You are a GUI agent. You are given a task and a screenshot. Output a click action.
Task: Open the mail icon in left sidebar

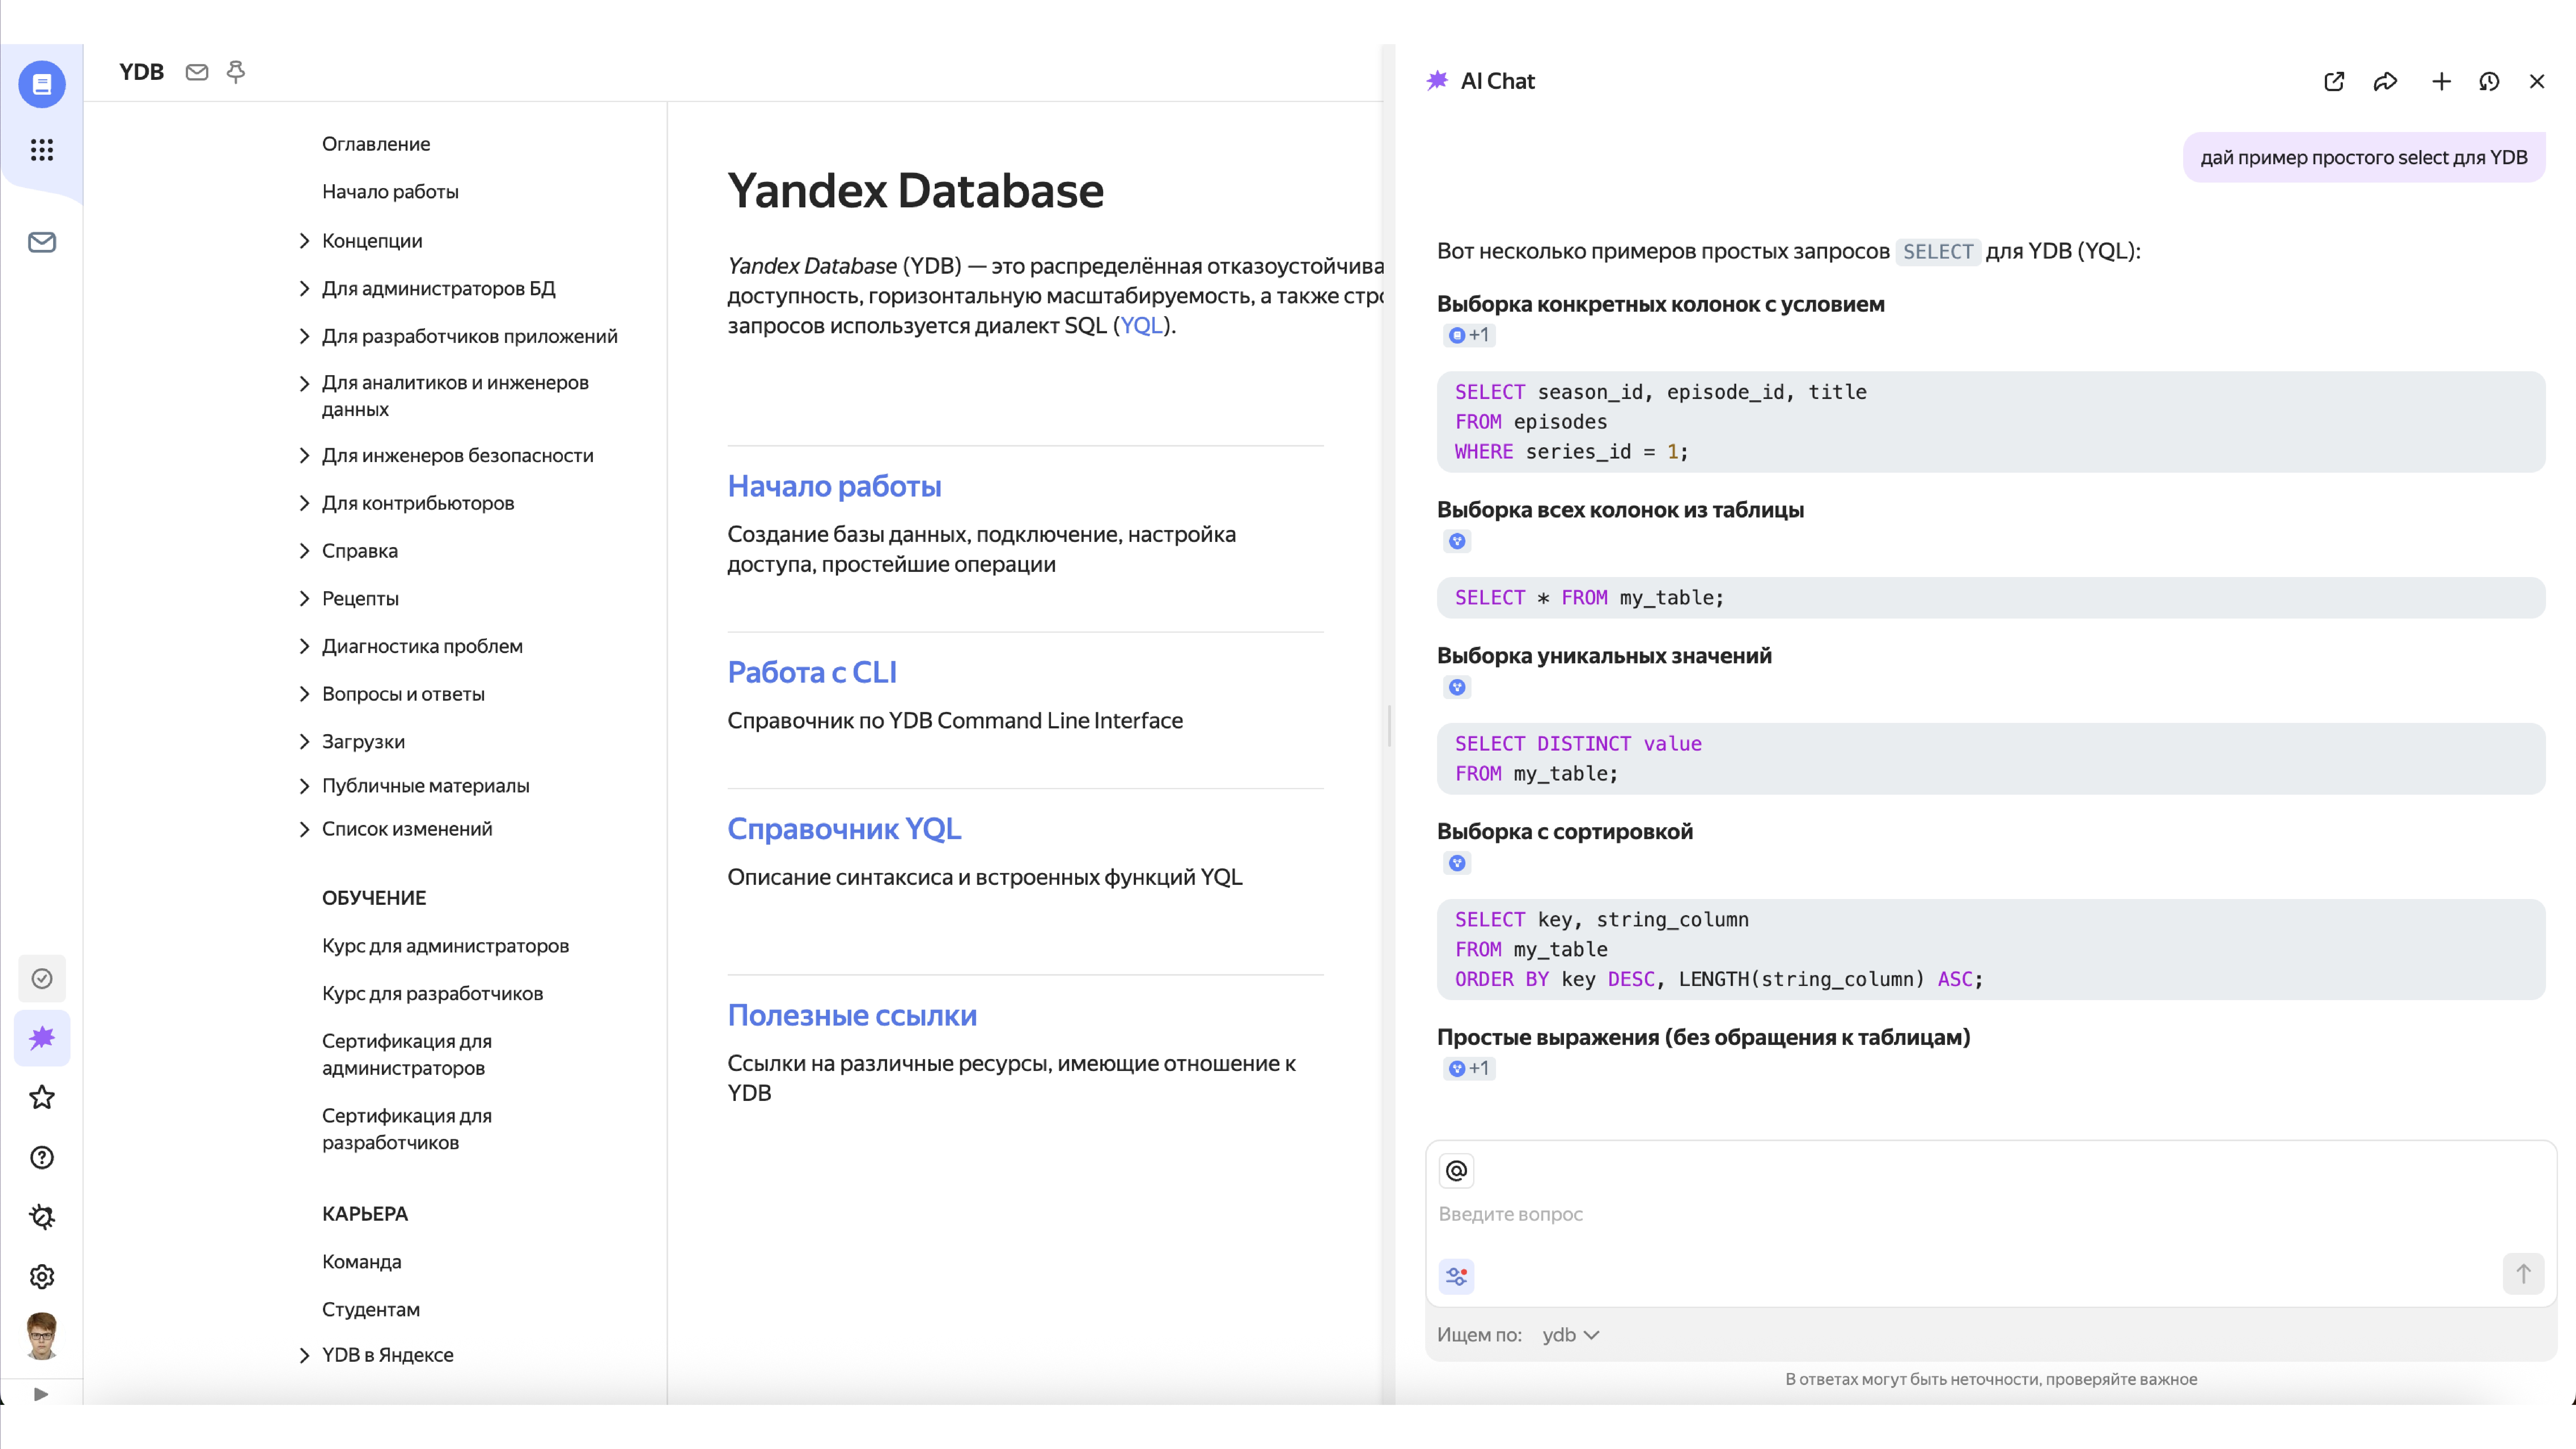pos(42,242)
